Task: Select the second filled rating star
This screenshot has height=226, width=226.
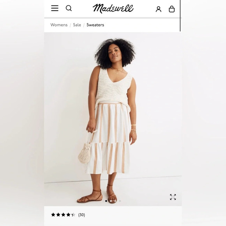Action: click(x=58, y=215)
